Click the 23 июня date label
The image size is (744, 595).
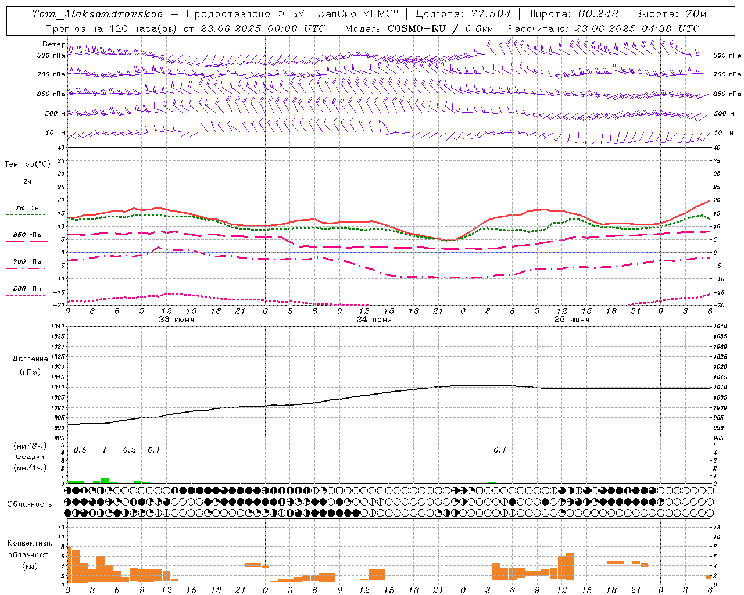(176, 320)
